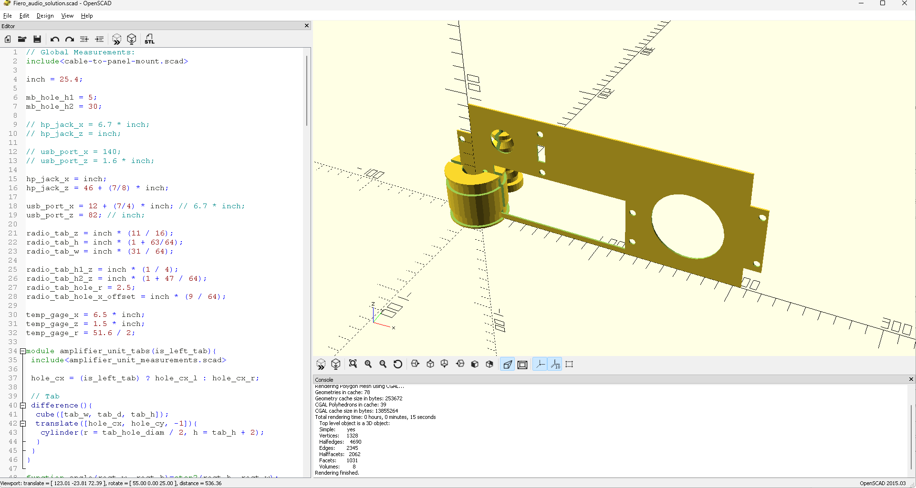
Task: Click the 'Facets: 1031' console line
Action: tap(338, 460)
